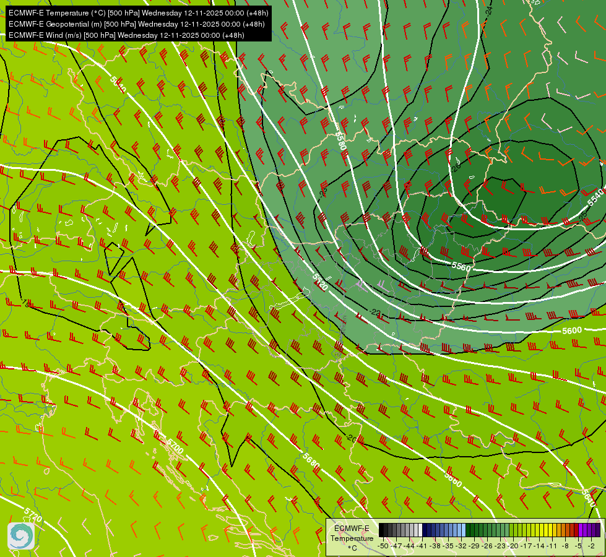Click the 5700 geopotential contour label
Screen dimensions: 606x557
175,446
